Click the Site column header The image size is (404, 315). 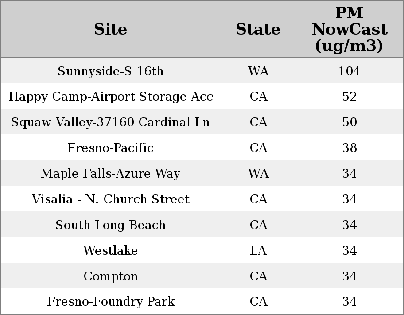111,29
